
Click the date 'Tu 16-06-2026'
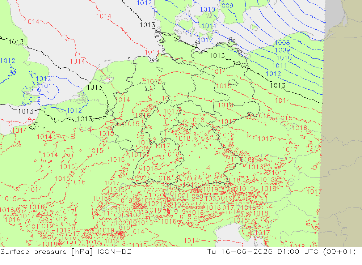240,251
